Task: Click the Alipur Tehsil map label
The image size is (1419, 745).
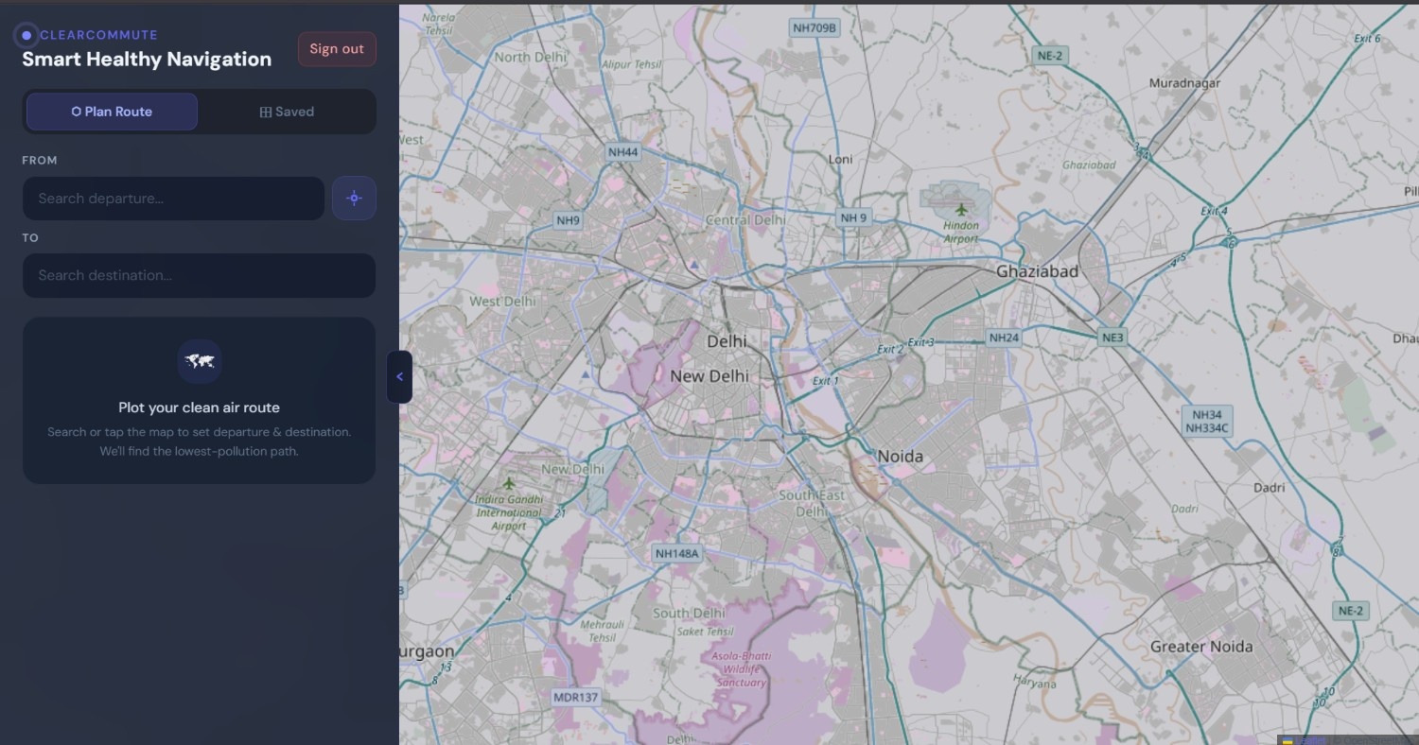Action: coord(632,64)
